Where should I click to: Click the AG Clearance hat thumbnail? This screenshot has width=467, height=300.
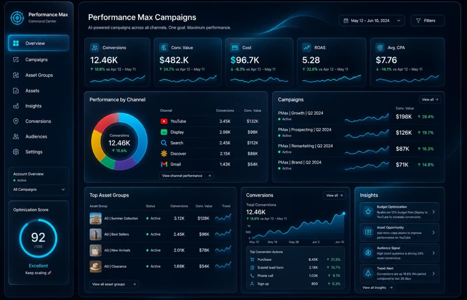pyautogui.click(x=95, y=267)
